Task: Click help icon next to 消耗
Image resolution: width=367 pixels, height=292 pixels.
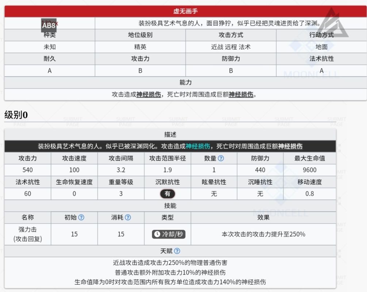Action: [x=128, y=218]
